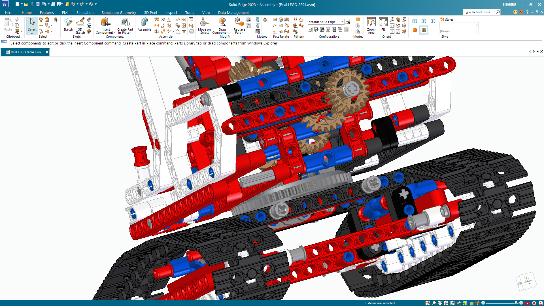544x306 pixels.
Task: Toggle shaded with visible edges style
Action: pos(424,30)
